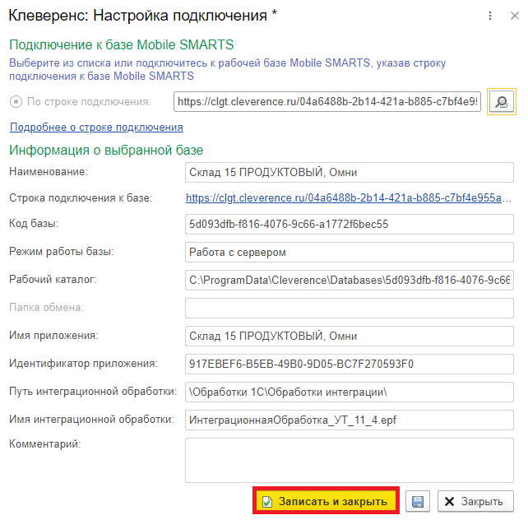
Task: Click the window title 'Клеверенс: Настройка подключения'
Action: pos(137,16)
